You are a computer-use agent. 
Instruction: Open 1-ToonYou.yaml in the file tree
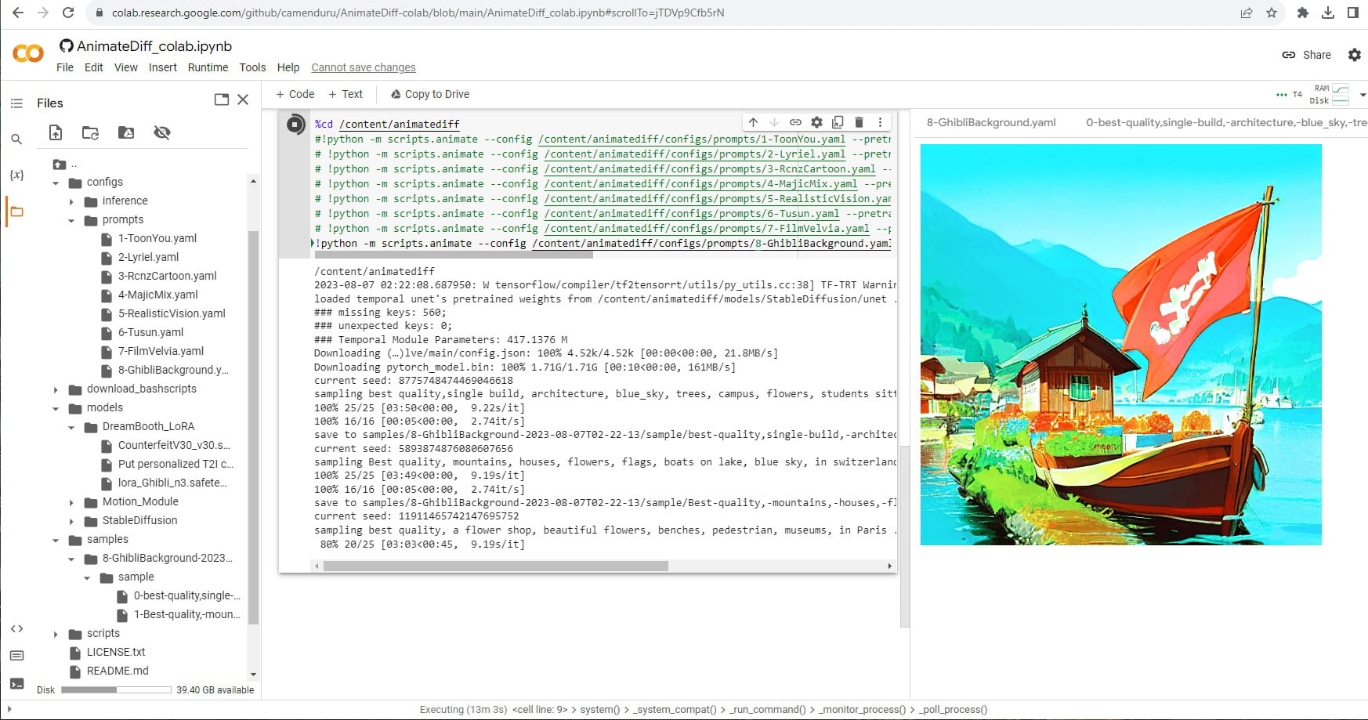click(x=157, y=238)
